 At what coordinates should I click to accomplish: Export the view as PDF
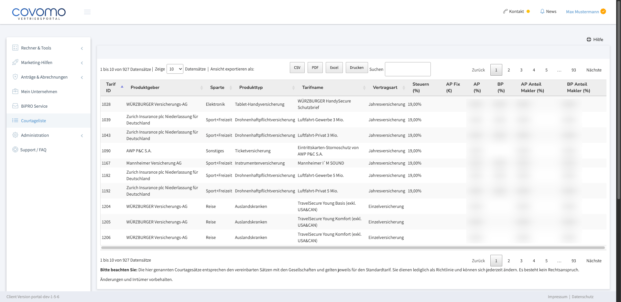coord(315,68)
